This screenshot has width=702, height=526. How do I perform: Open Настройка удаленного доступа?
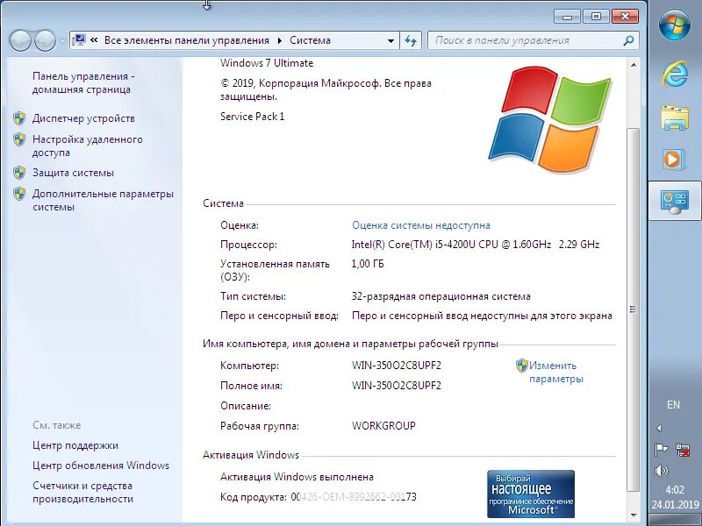click(x=87, y=146)
